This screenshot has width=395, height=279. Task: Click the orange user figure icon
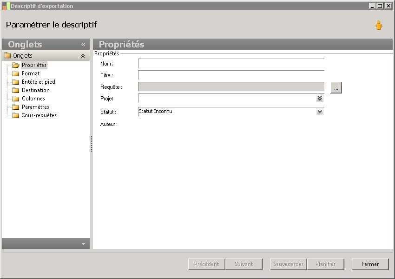tap(378, 25)
